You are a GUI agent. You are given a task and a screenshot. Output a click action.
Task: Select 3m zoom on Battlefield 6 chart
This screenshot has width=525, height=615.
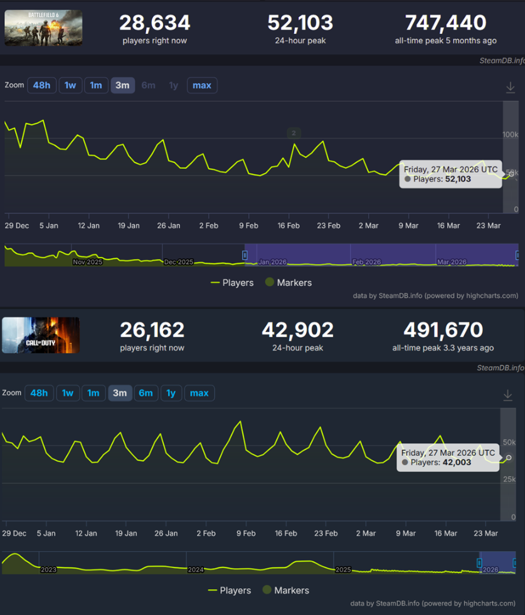pos(122,85)
